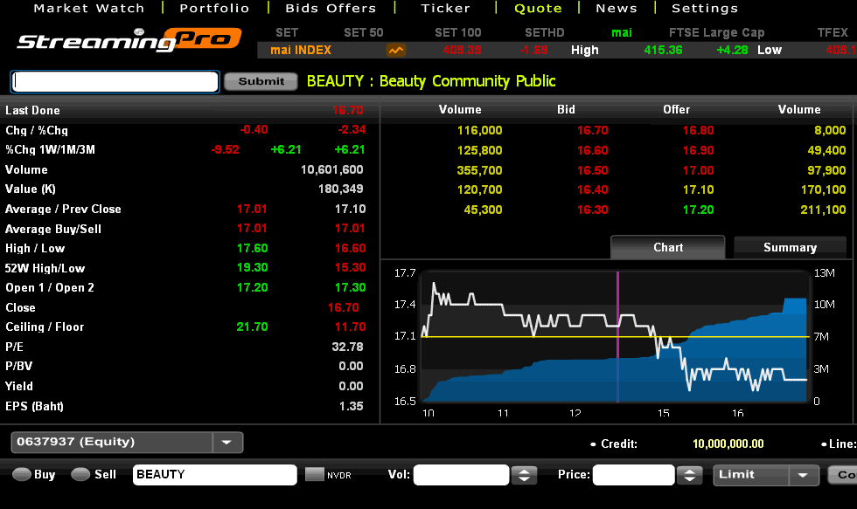Viewport: 857px width, 509px height.
Task: Go to Bids Offers page
Action: (331, 8)
